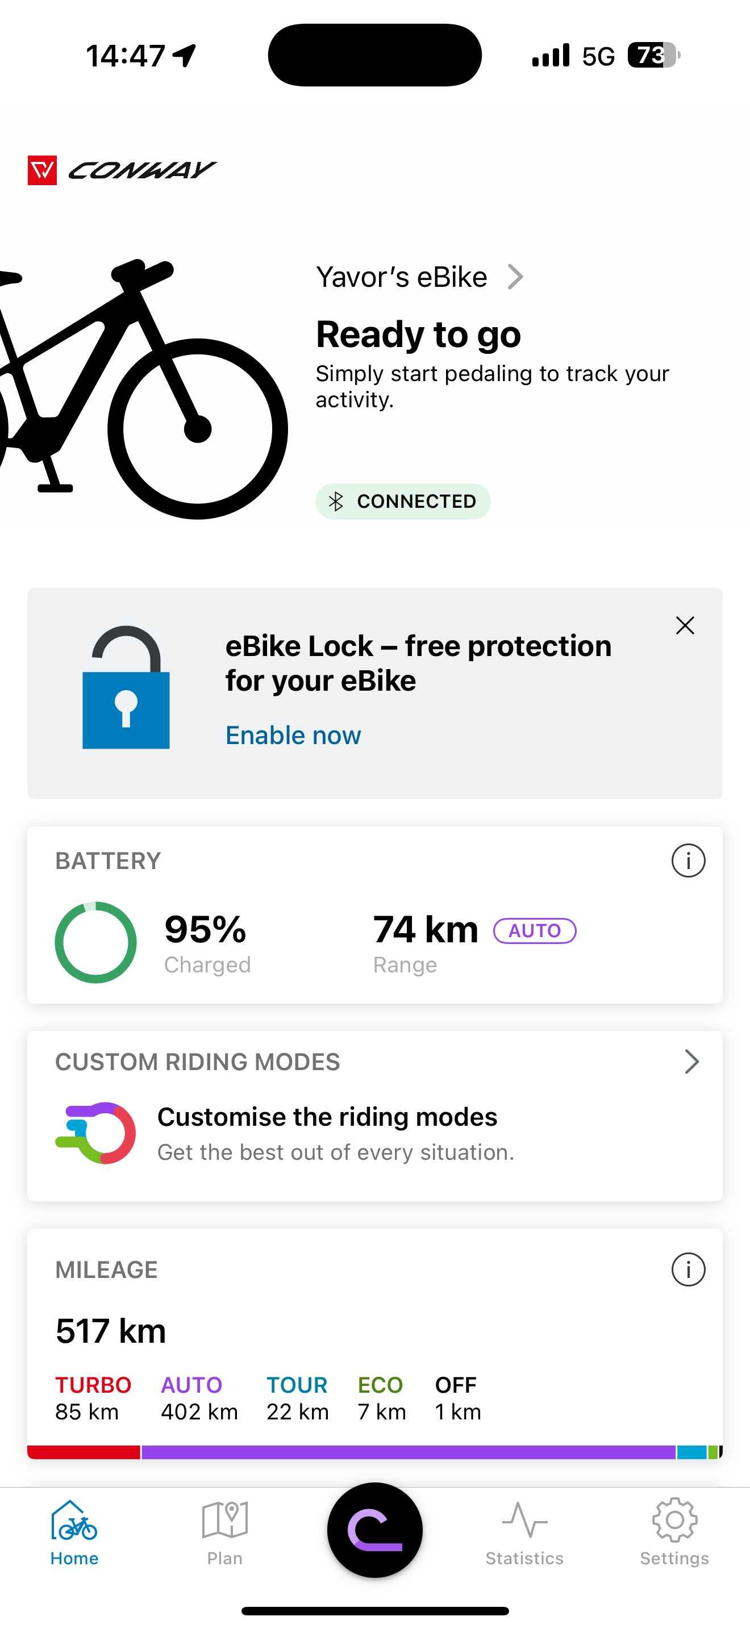Image resolution: width=750 pixels, height=1629 pixels.
Task: Open the Yavor's eBike name label
Action: (x=402, y=277)
